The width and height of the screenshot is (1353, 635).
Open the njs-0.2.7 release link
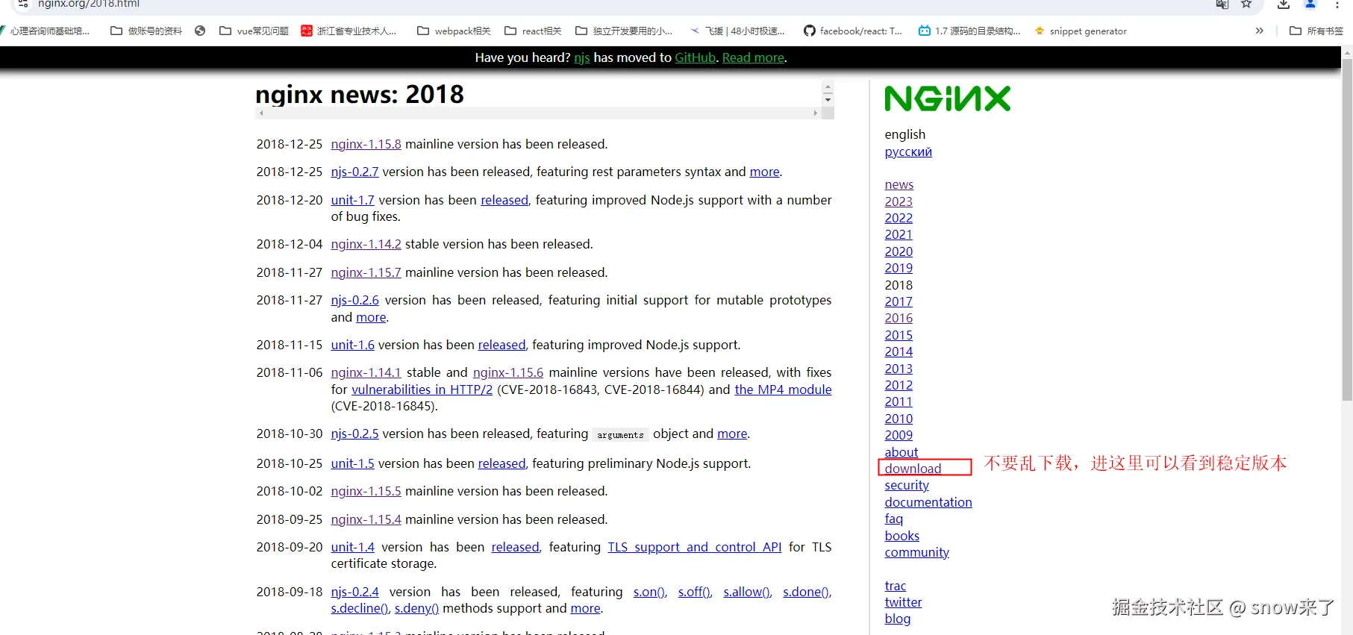(x=354, y=172)
